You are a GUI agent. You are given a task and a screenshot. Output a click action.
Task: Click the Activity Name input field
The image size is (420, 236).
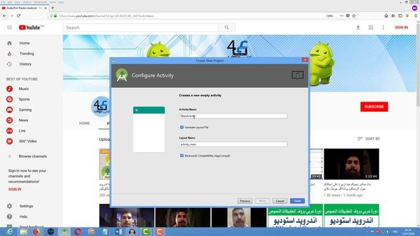tap(233, 116)
